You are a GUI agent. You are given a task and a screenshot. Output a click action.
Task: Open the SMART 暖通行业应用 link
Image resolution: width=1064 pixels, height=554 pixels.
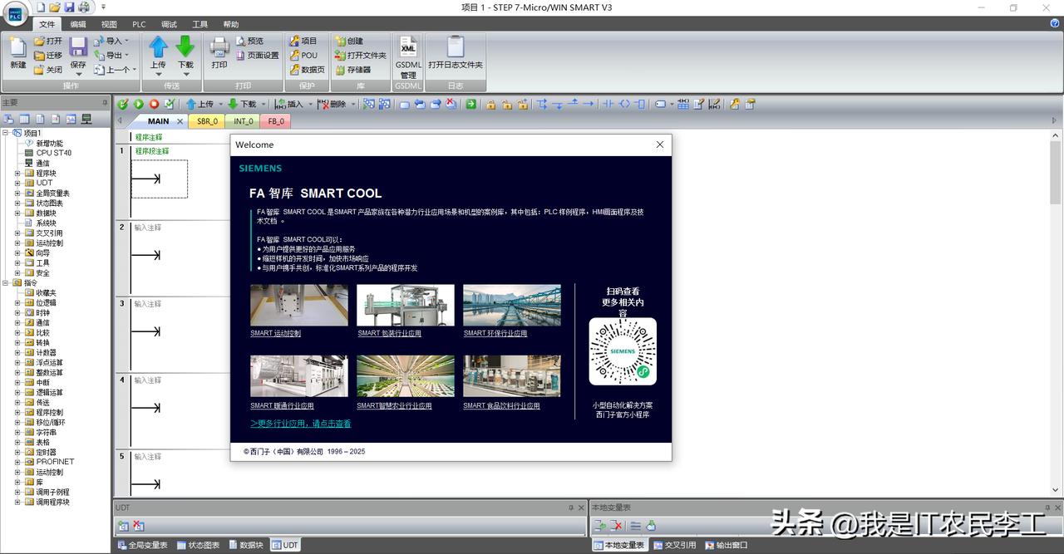click(x=283, y=406)
